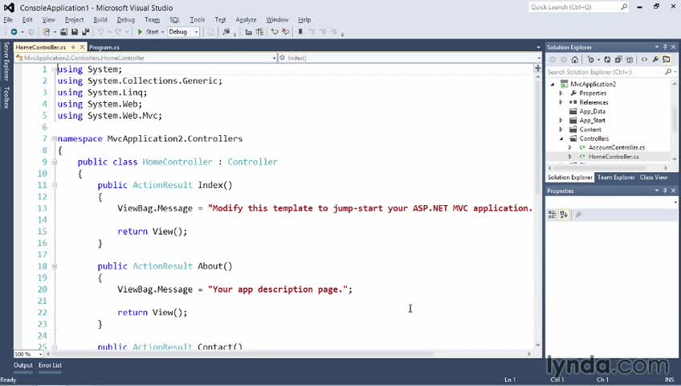Viewport: 681px width, 386px height.
Task: Open the Debug menu
Action: pos(125,19)
